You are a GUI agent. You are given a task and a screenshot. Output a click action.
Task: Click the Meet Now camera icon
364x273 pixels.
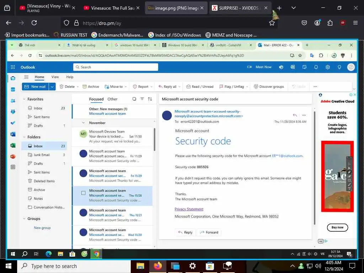(x=249, y=67)
